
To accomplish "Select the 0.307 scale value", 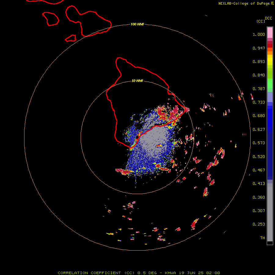I will (259, 211).
